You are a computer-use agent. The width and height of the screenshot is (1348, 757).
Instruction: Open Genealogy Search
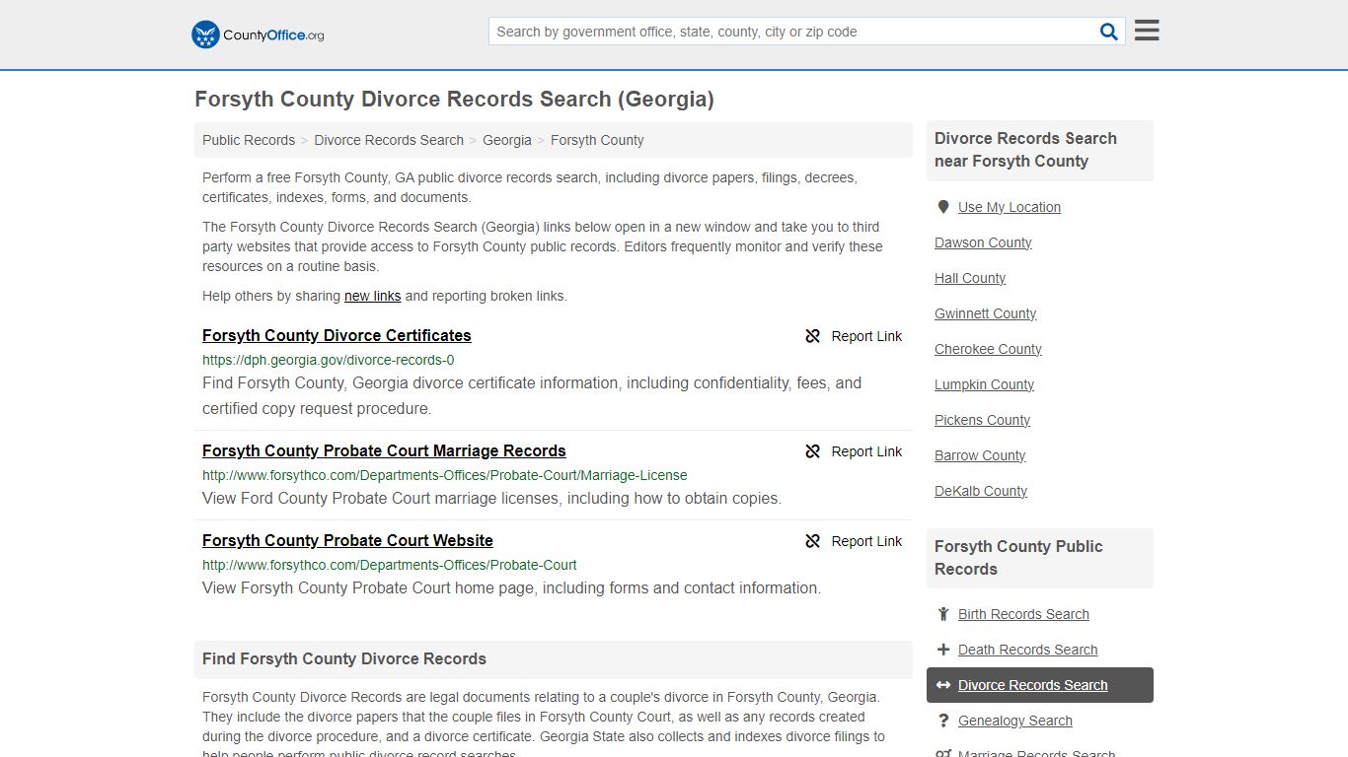[x=1014, y=721]
